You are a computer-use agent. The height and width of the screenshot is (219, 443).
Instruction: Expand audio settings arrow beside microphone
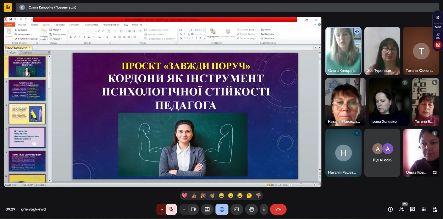tap(161, 209)
